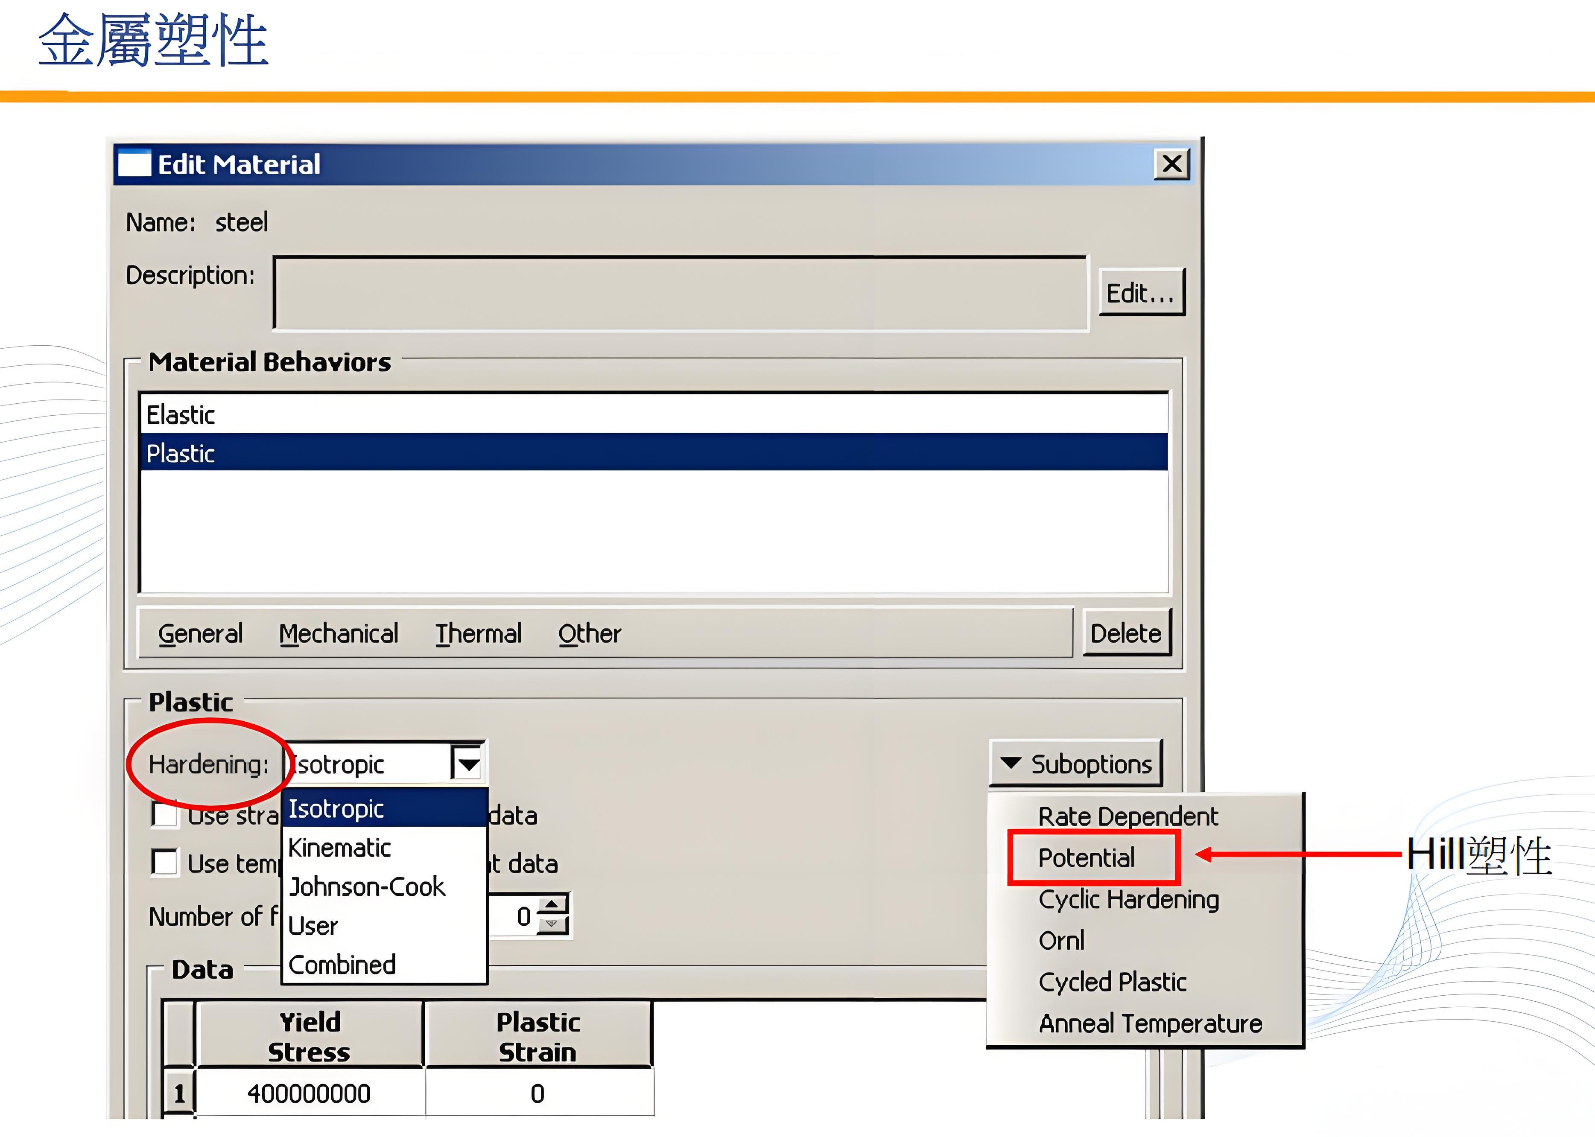
Task: Open the Thermal menu
Action: [x=478, y=634]
